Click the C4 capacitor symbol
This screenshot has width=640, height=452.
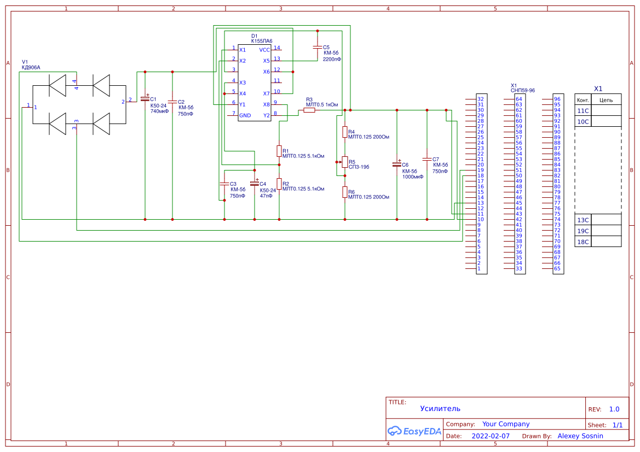[x=254, y=183]
